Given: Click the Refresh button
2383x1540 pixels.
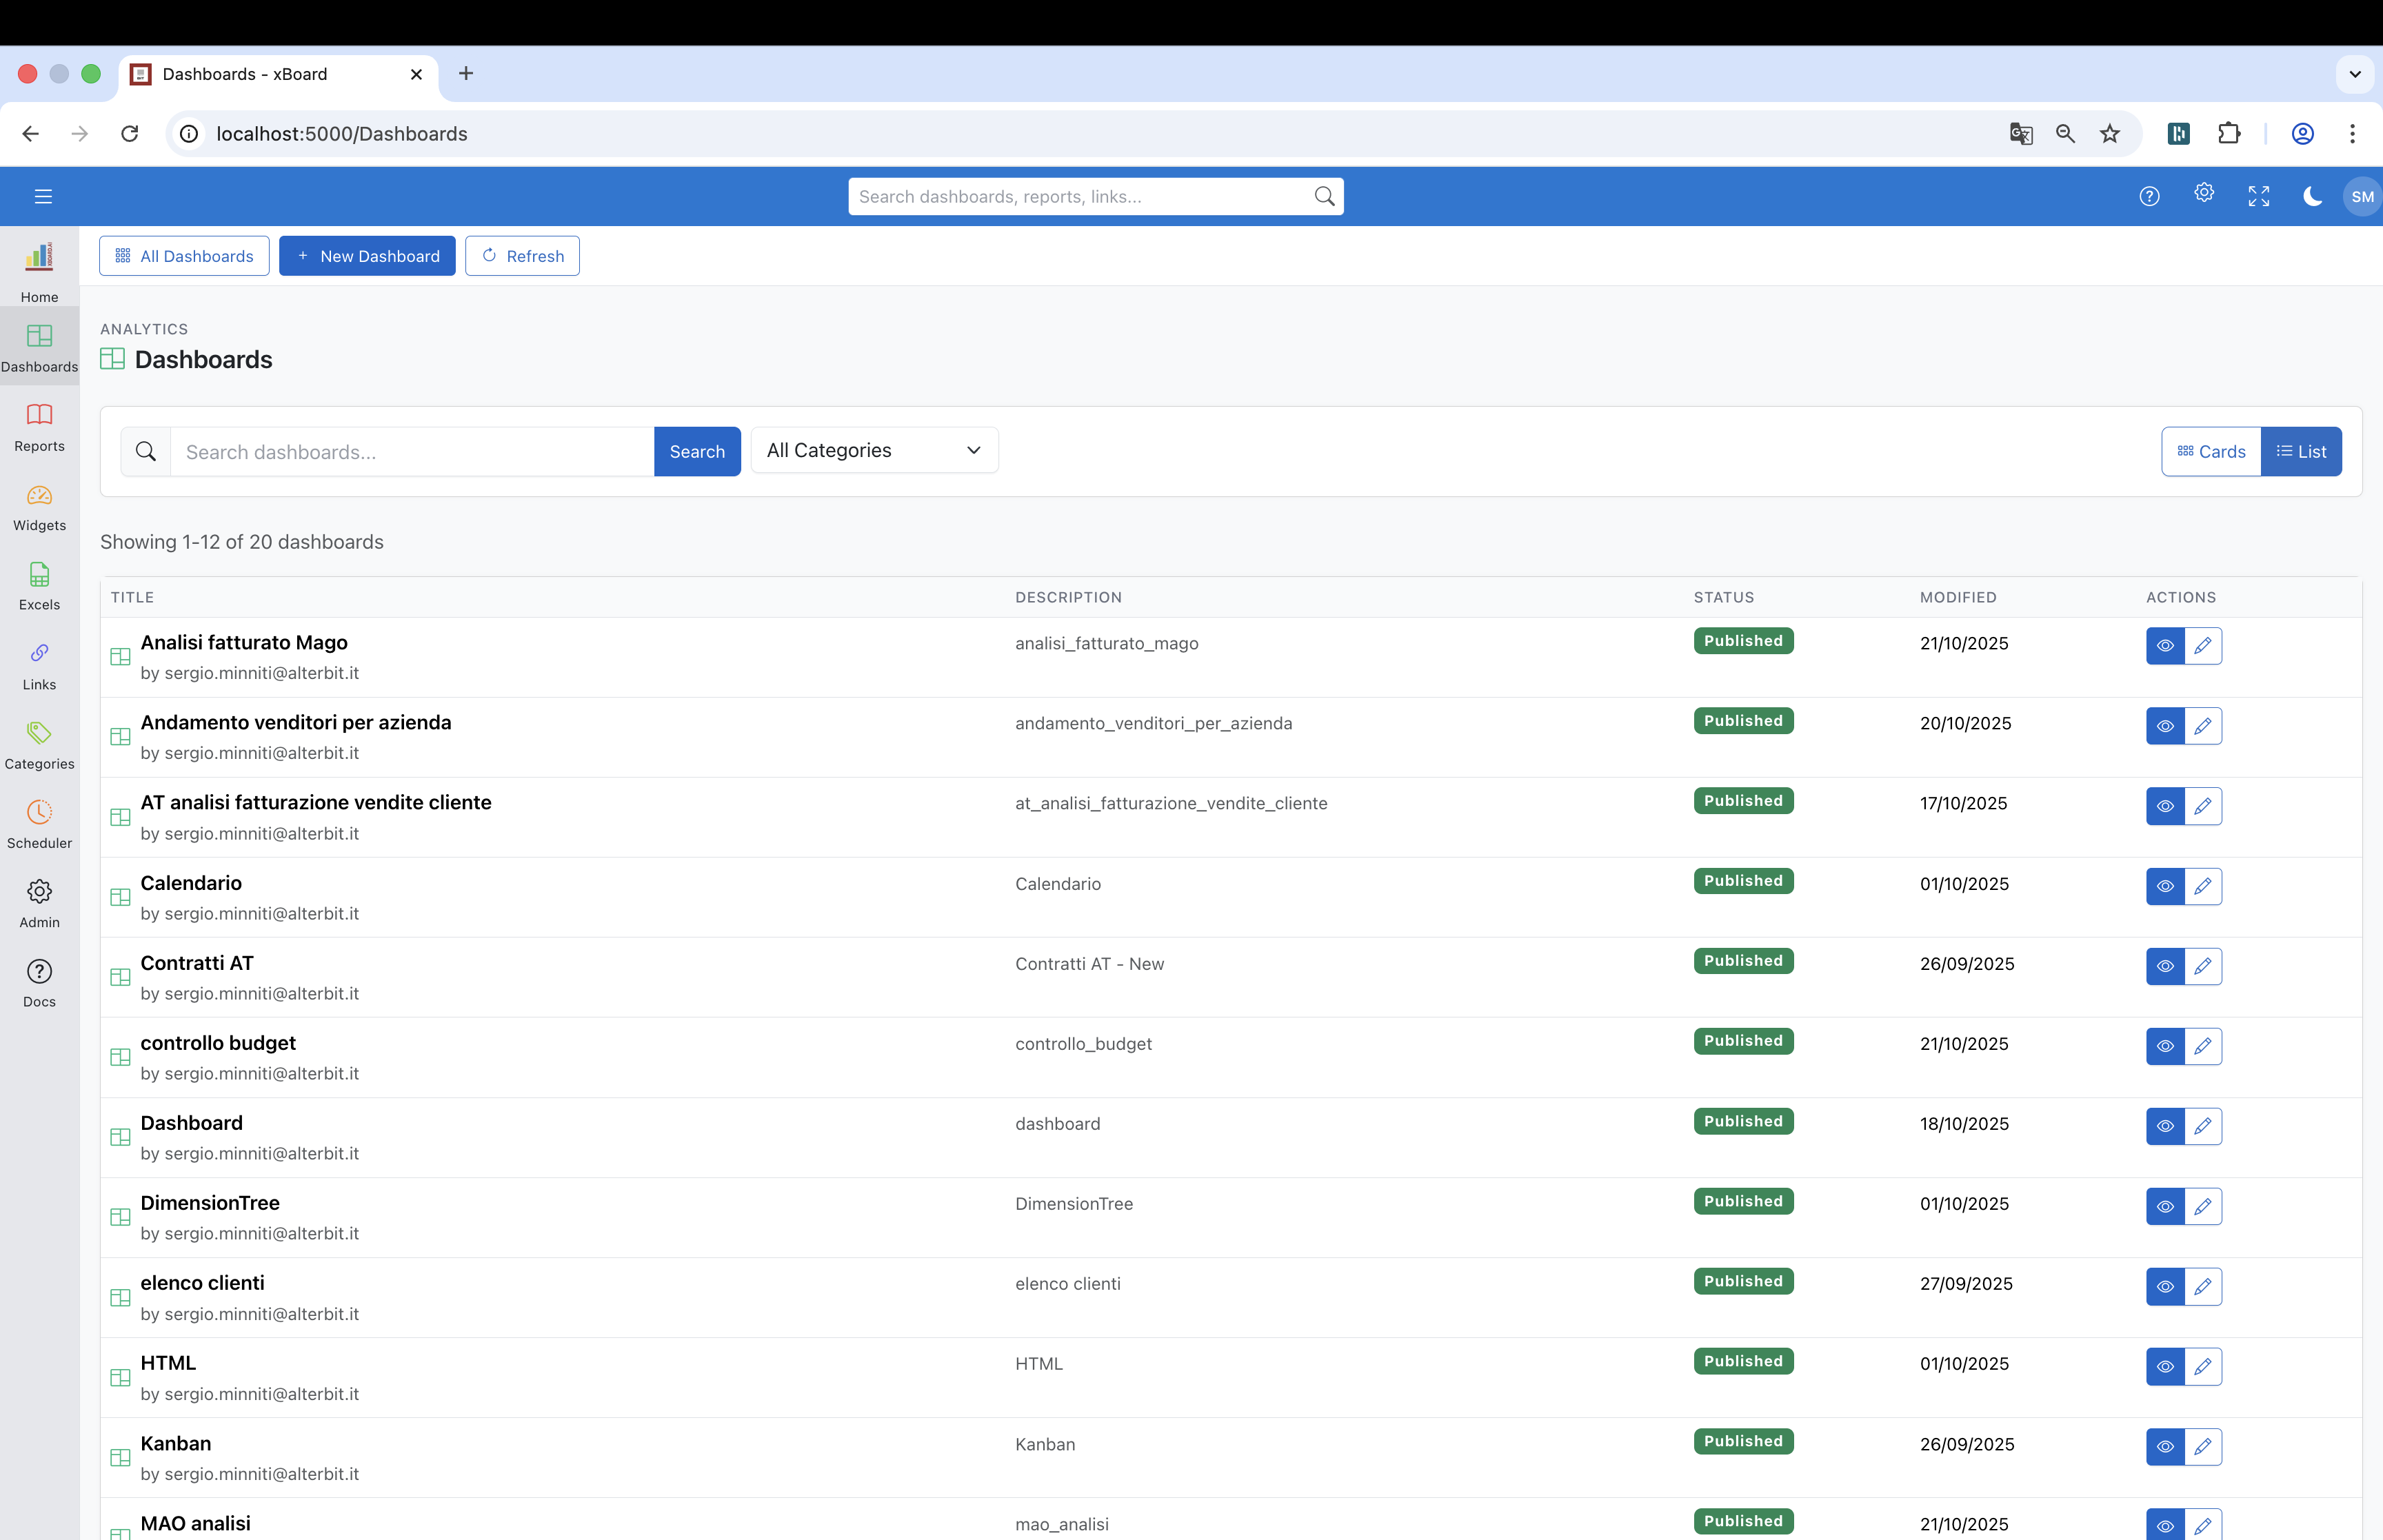Looking at the screenshot, I should pos(522,256).
